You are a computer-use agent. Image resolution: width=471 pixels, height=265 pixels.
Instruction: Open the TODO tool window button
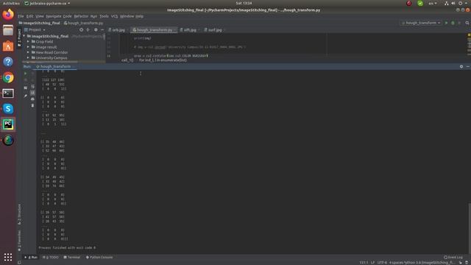pyautogui.click(x=51, y=257)
